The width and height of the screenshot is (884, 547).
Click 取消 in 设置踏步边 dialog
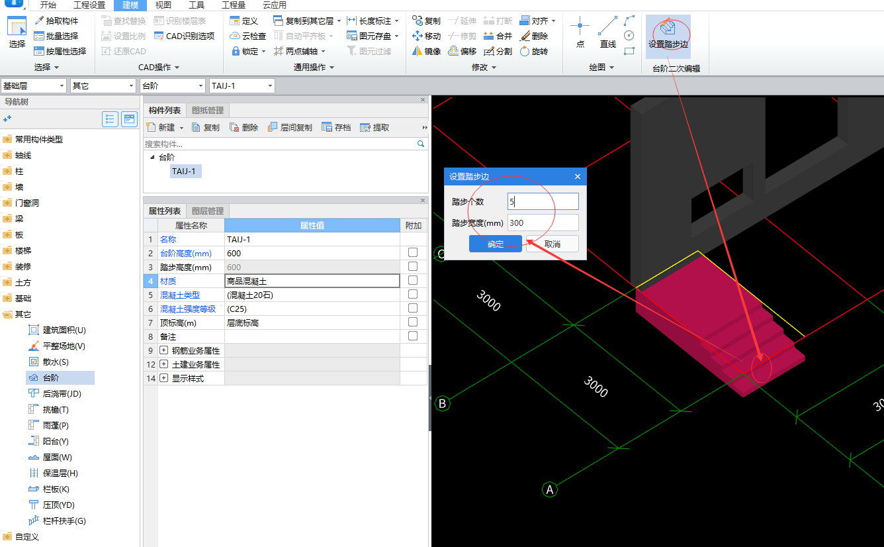click(552, 244)
